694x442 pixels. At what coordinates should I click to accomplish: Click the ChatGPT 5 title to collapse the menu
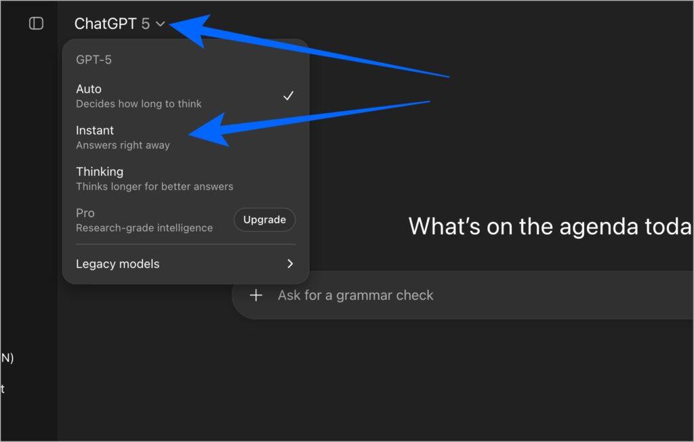click(x=112, y=23)
